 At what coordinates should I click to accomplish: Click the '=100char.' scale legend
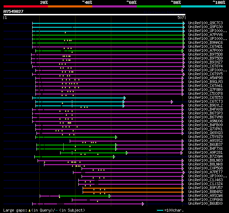[170, 210]
